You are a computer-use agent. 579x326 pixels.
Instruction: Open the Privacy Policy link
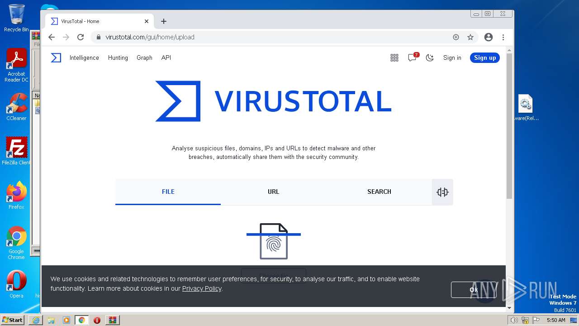[x=202, y=288]
